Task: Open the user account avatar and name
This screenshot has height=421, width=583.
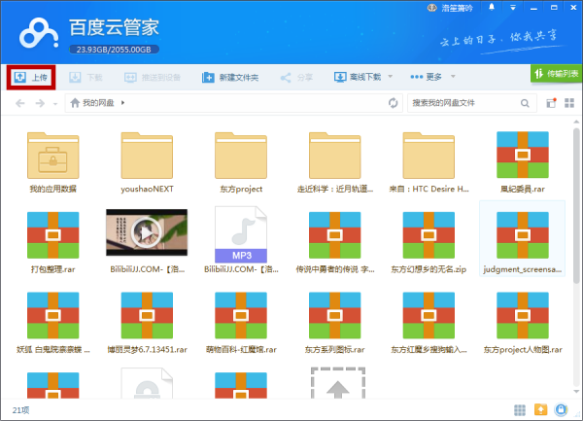Action: click(x=450, y=8)
